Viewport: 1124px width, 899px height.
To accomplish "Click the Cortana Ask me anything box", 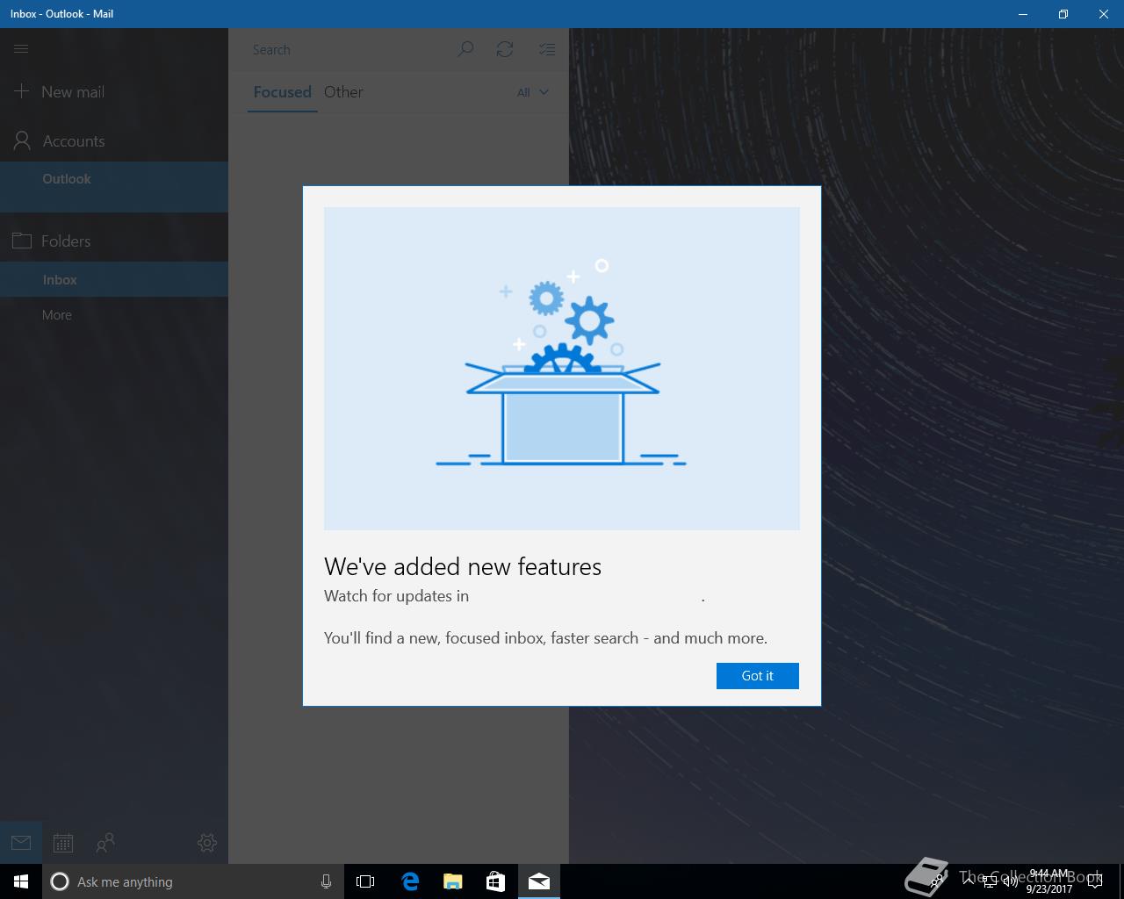I will click(x=193, y=881).
